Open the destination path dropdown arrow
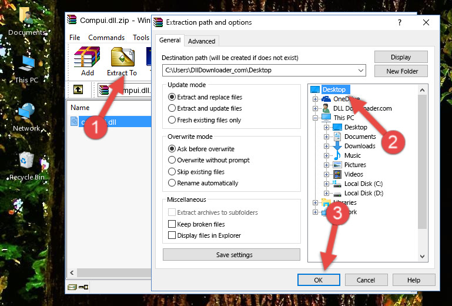Screen dimensions: 452x306 click(x=361, y=71)
